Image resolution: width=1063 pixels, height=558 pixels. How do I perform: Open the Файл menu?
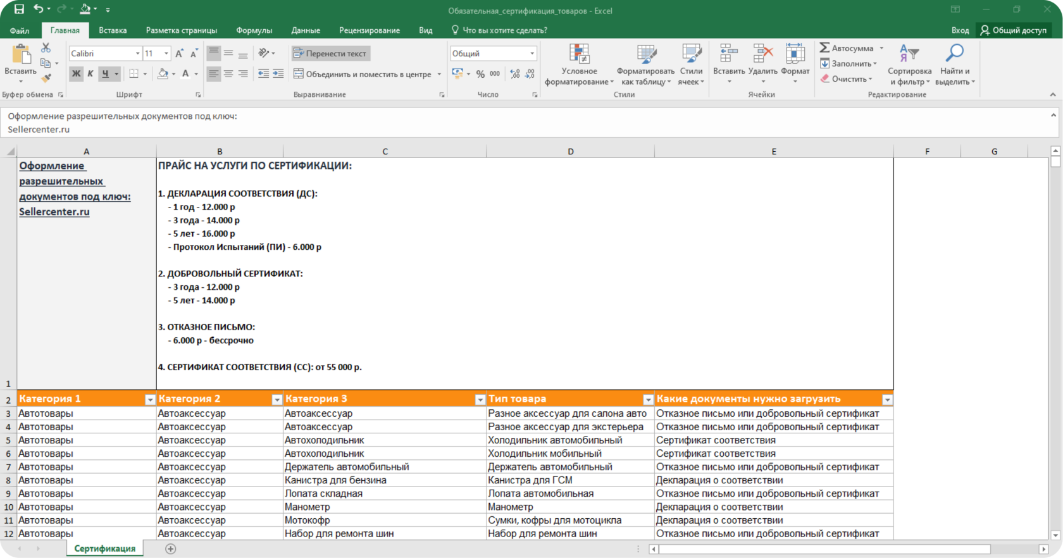[20, 30]
